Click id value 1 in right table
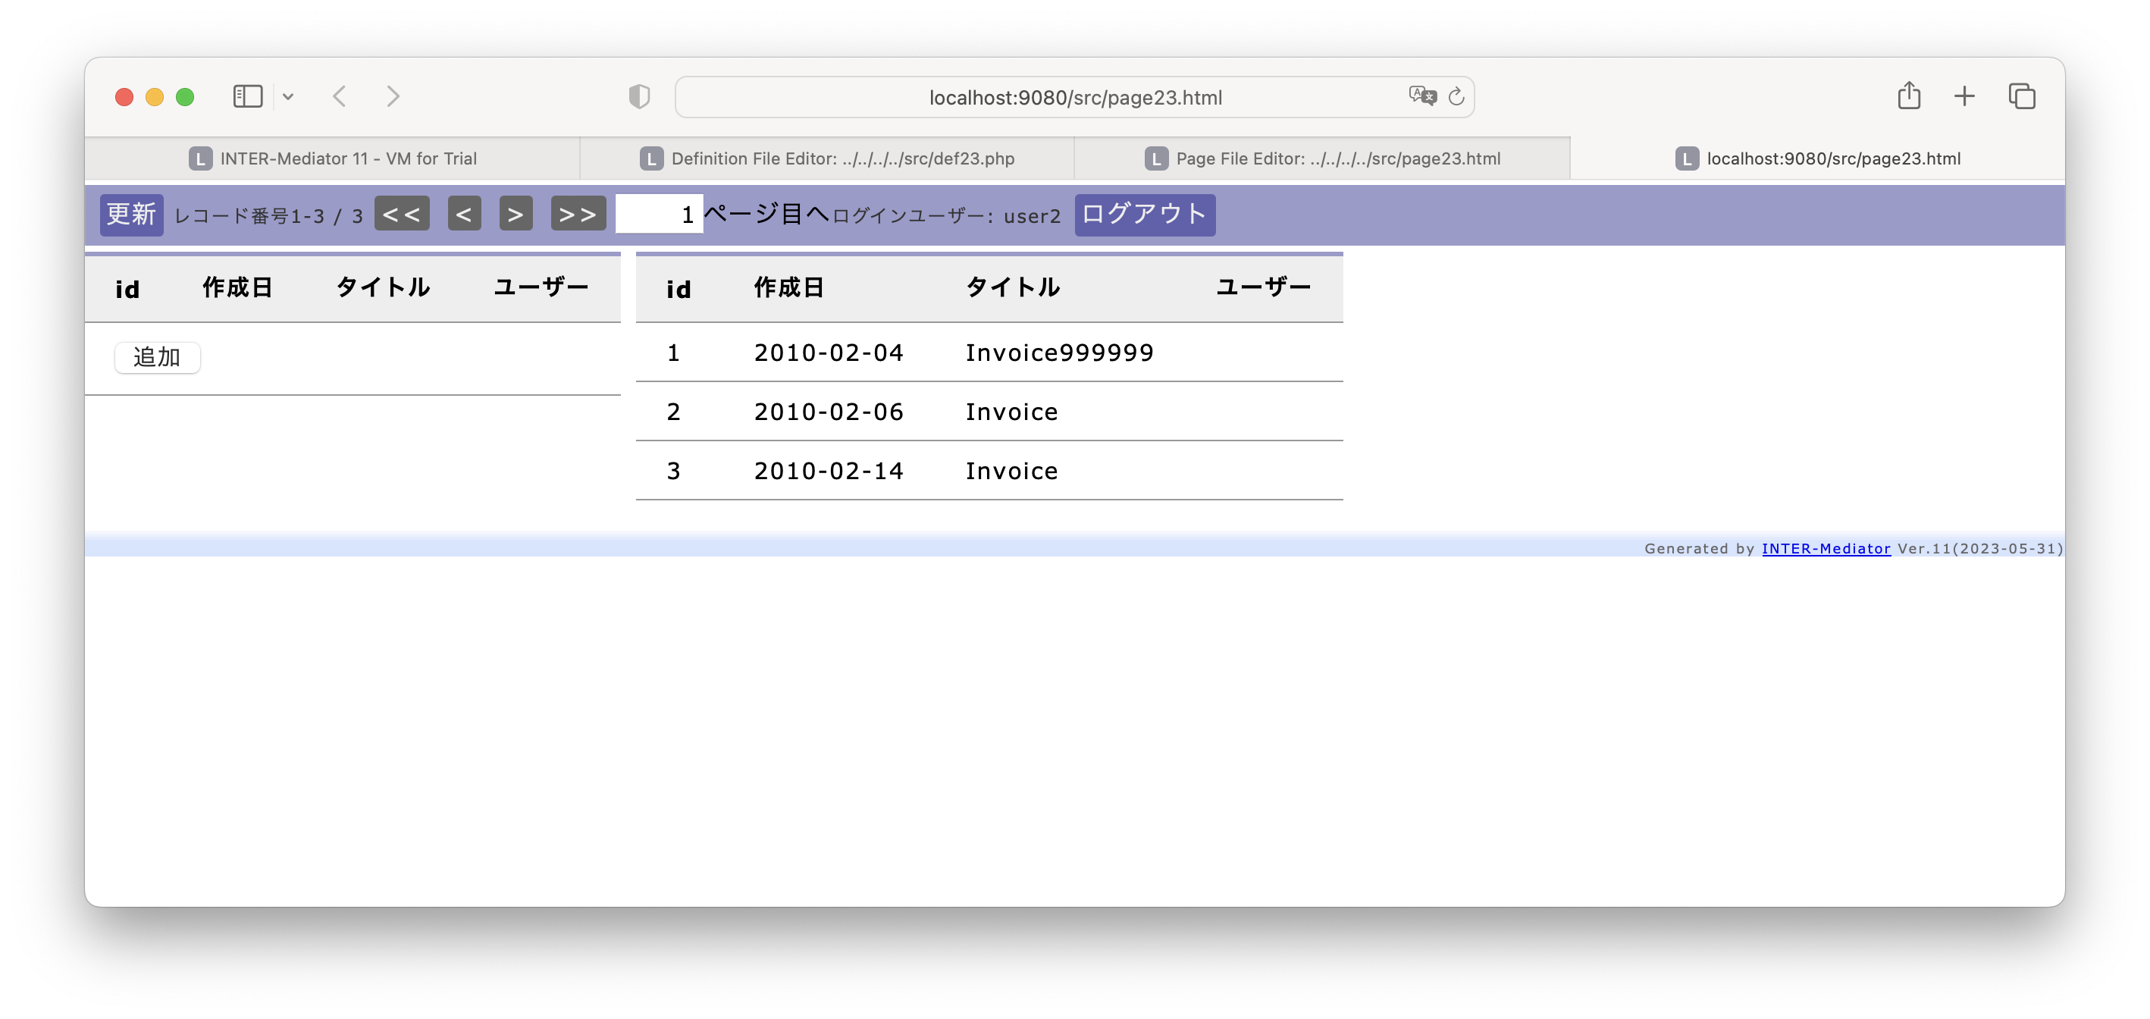 click(673, 353)
